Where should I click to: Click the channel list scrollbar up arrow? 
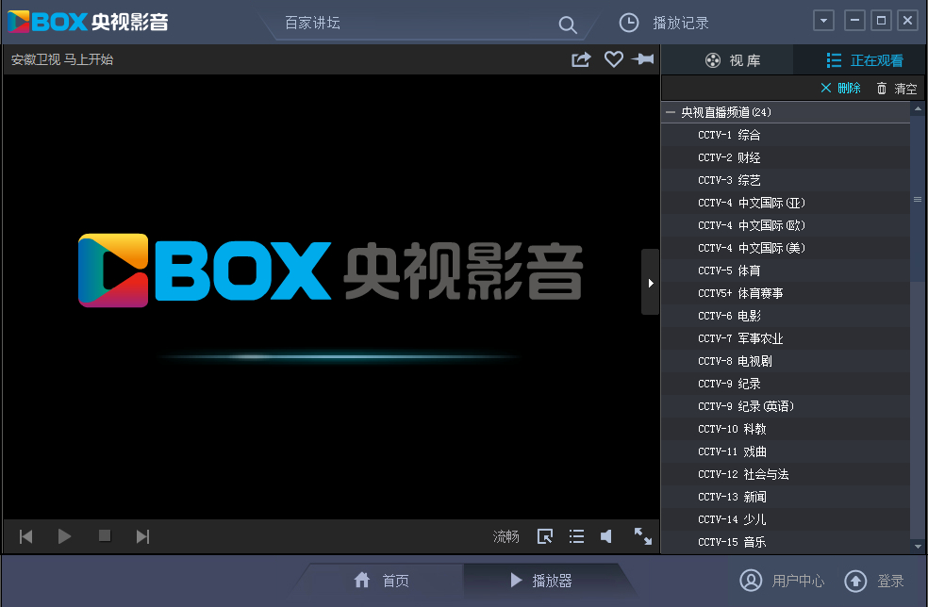click(x=918, y=108)
